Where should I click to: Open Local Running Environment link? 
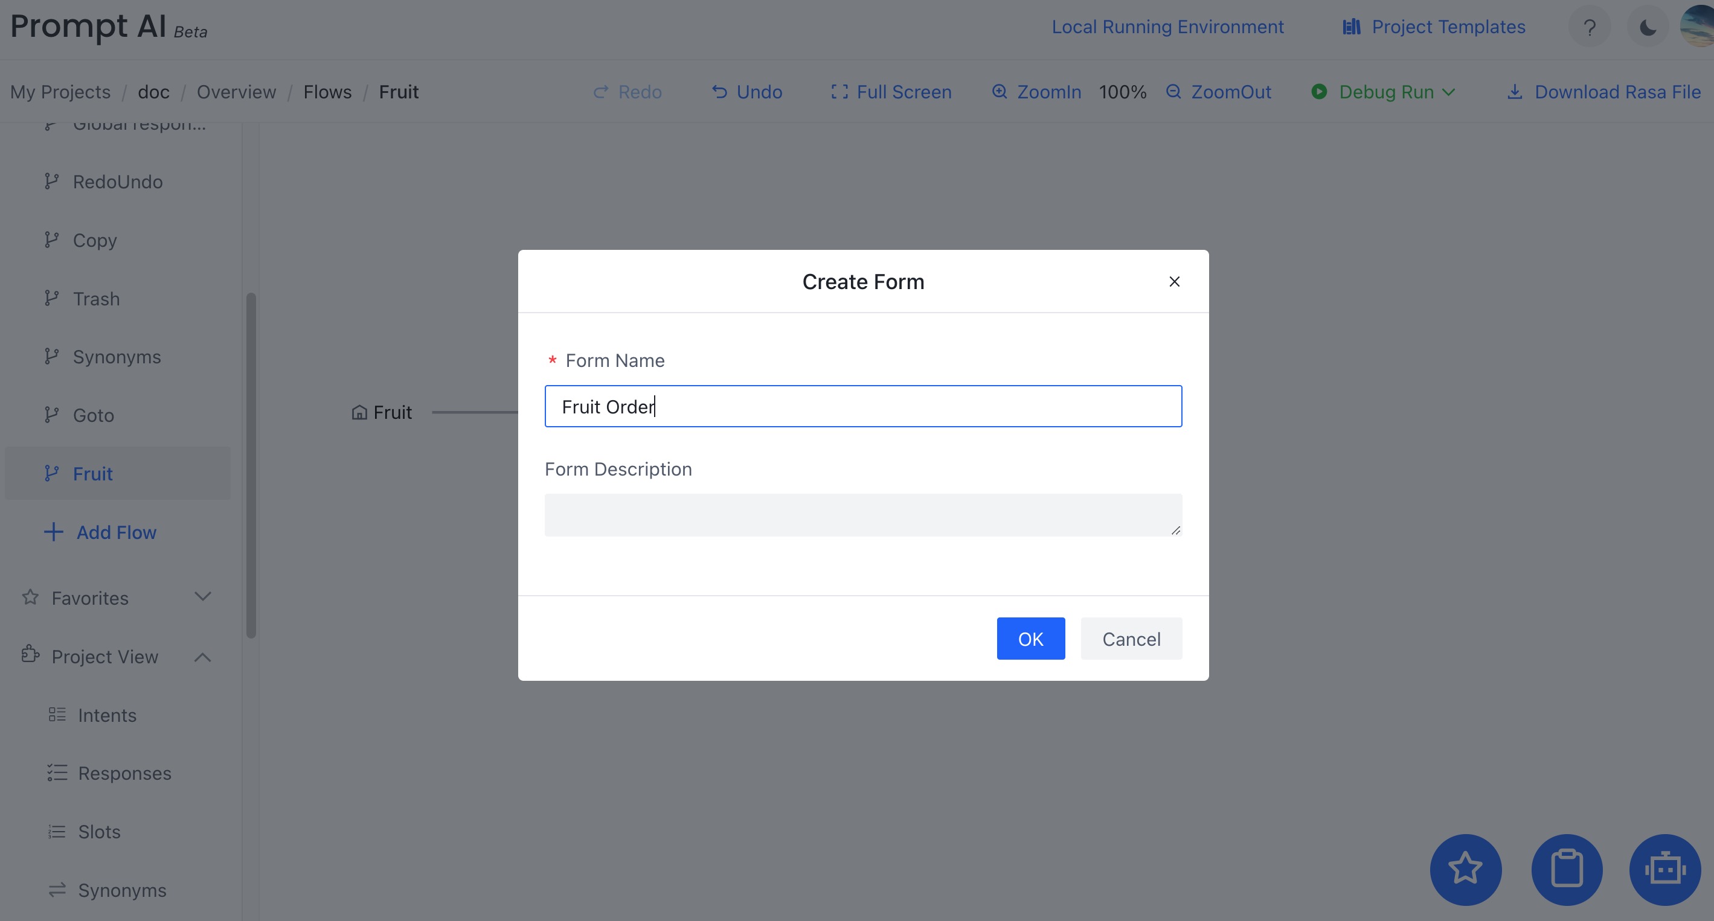(1167, 27)
